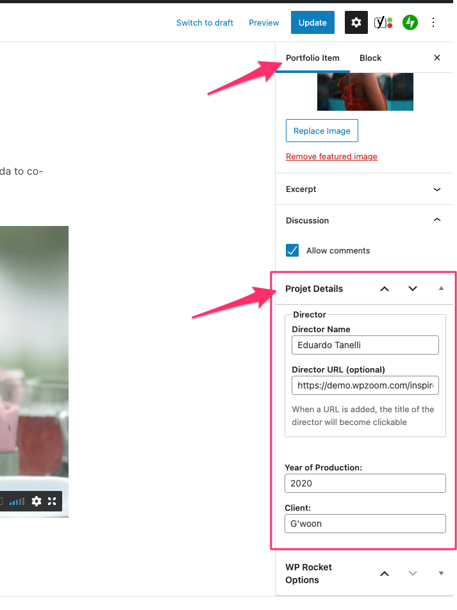The height and width of the screenshot is (610, 457).
Task: Open the three-dot options menu
Action: coord(433,22)
